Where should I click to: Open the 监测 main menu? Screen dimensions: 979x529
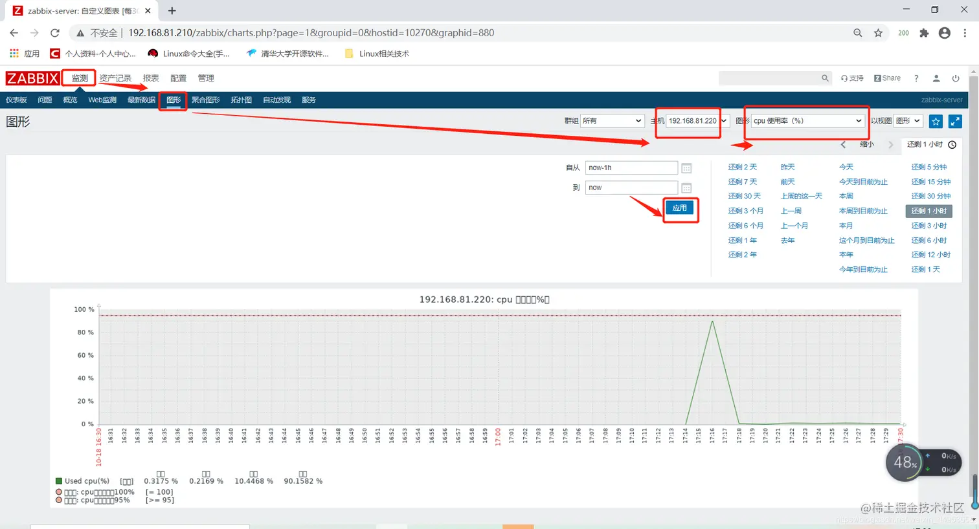tap(80, 78)
